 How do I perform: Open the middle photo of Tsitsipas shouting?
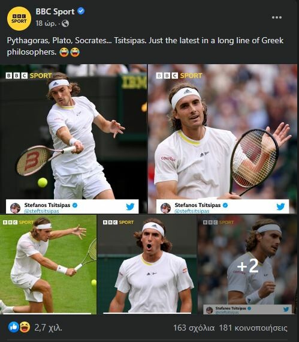coord(147,265)
